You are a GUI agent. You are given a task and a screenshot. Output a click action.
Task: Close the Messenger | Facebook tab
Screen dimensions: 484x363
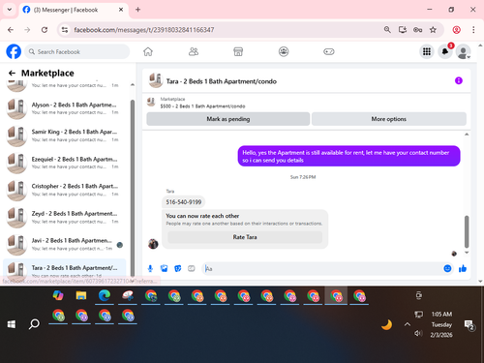coord(121,10)
